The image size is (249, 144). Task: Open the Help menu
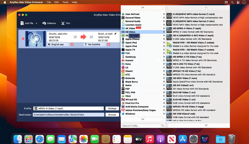74,2
